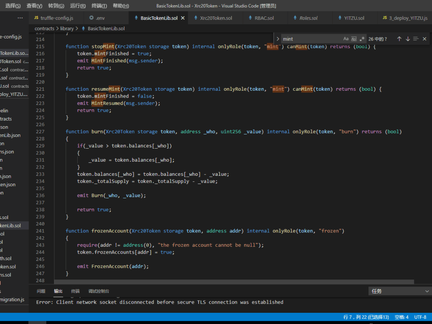
Task: Click the JS icon on truffle-config.js tab
Action: coord(36,18)
